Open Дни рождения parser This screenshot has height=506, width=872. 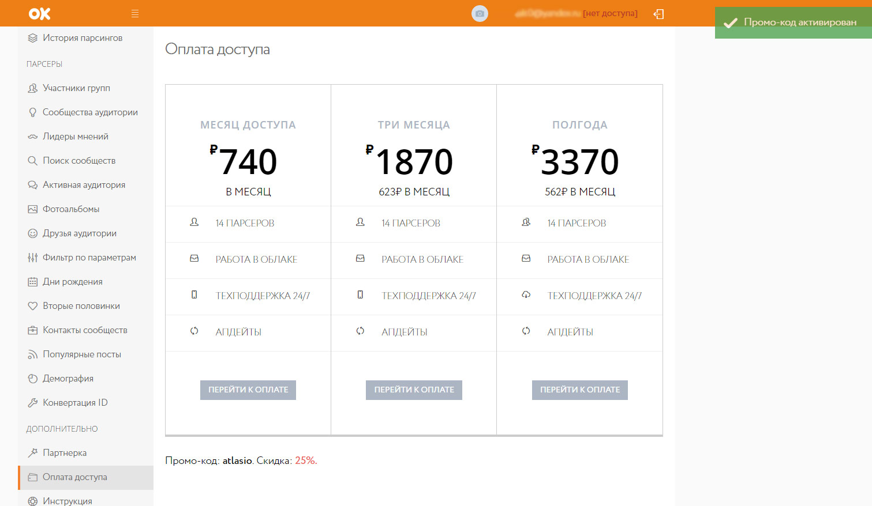(72, 282)
